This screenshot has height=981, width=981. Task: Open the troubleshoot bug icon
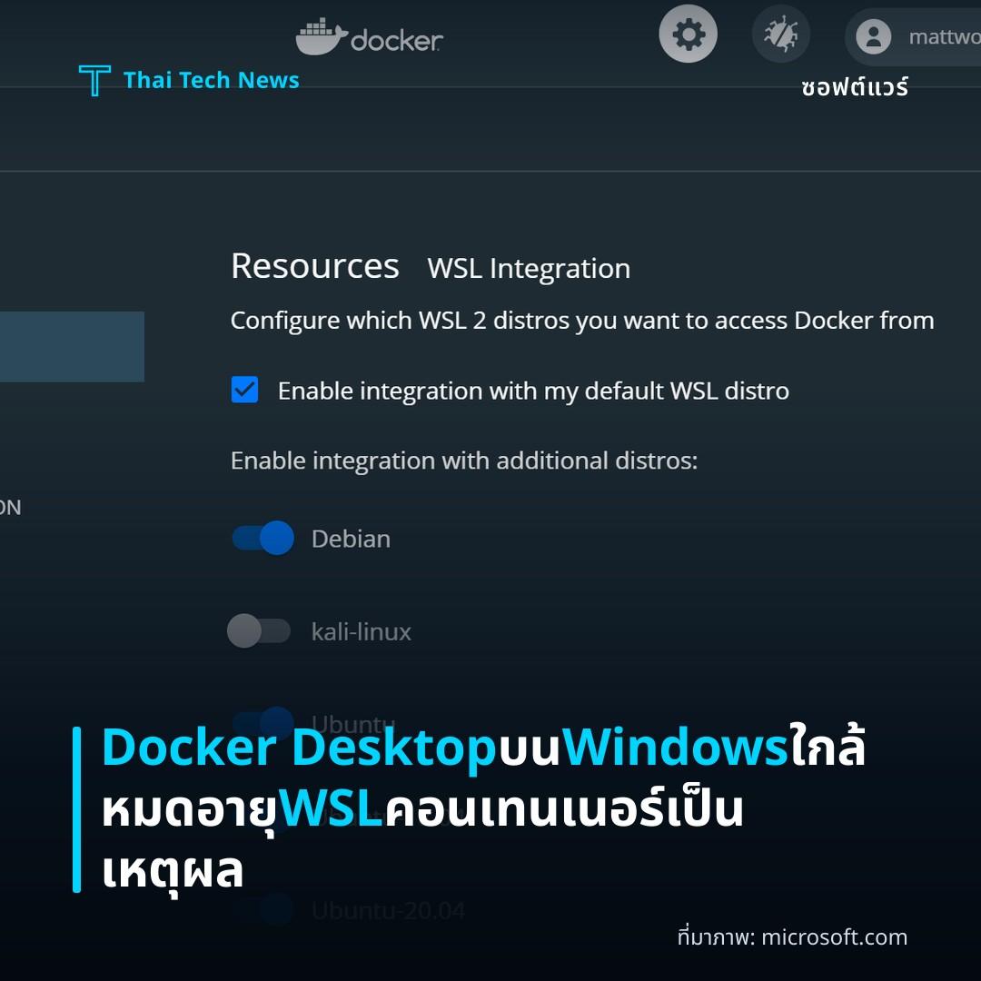tap(780, 34)
